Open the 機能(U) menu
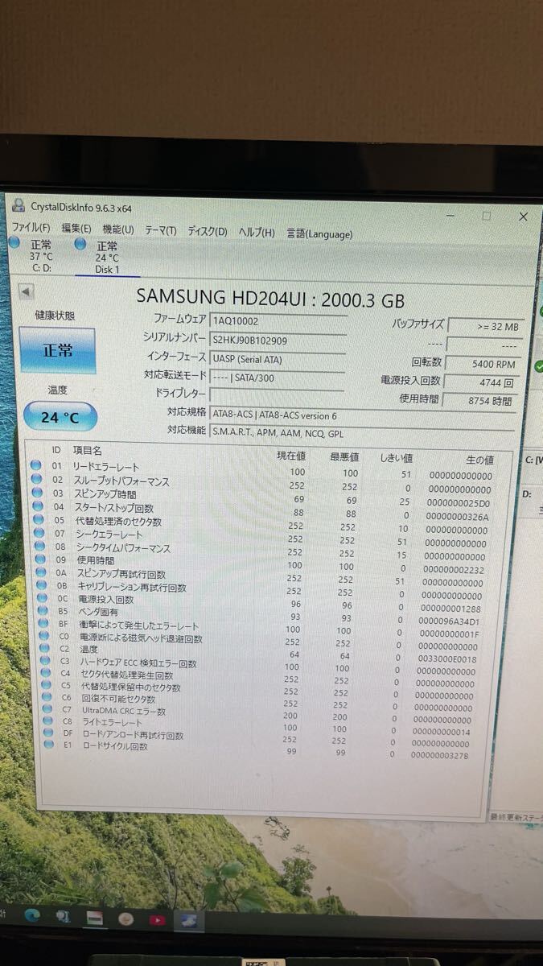The width and height of the screenshot is (543, 966). (118, 229)
